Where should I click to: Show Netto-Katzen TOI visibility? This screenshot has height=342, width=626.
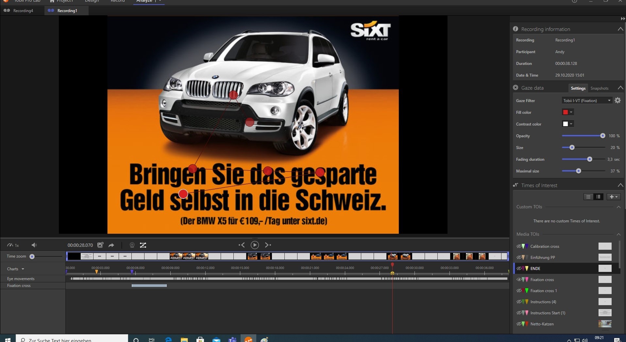tap(519, 324)
